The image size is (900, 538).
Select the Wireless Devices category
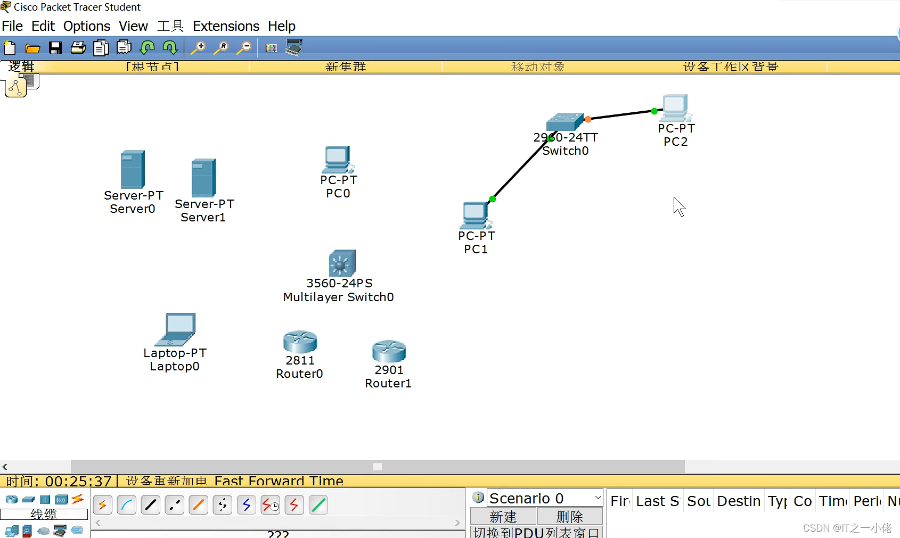pyautogui.click(x=62, y=499)
